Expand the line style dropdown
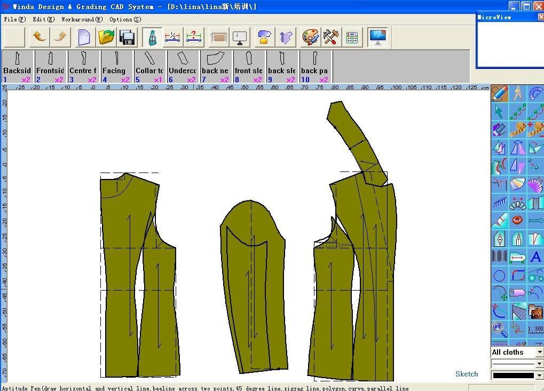Screen dimensions: 544x391 [x=540, y=364]
